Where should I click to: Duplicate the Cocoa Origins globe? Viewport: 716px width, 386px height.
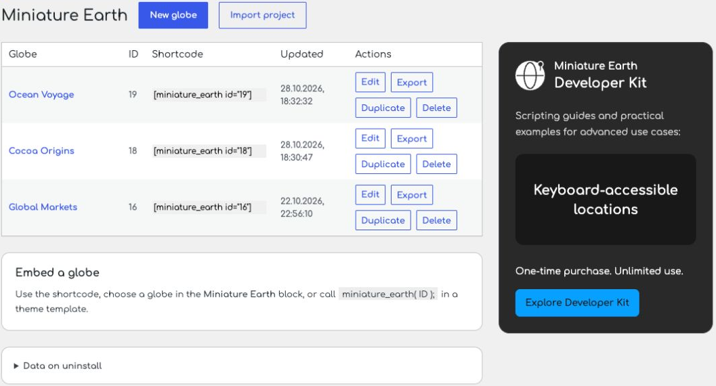click(x=383, y=164)
